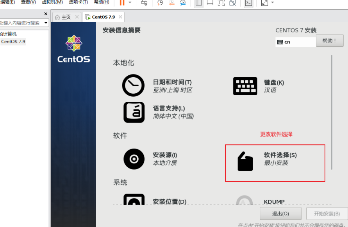Viewport: 348px width, 227px height.
Task: Click the full screen mode icon
Action: tap(221, 2)
